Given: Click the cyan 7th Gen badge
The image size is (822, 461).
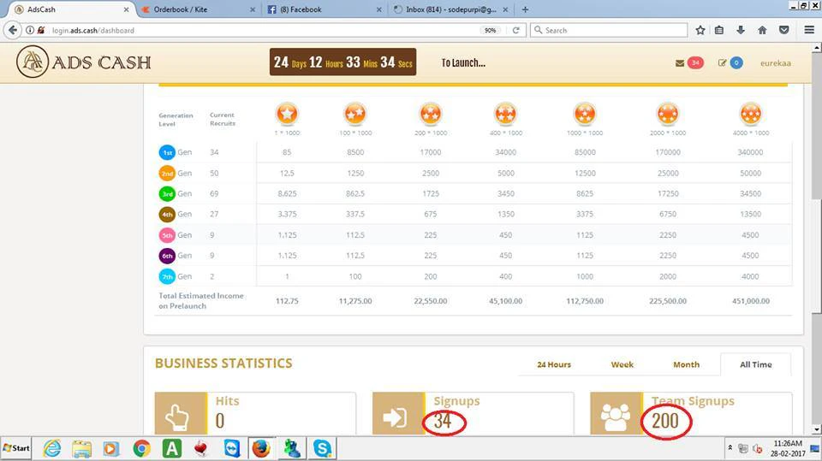Looking at the screenshot, I should [x=167, y=276].
